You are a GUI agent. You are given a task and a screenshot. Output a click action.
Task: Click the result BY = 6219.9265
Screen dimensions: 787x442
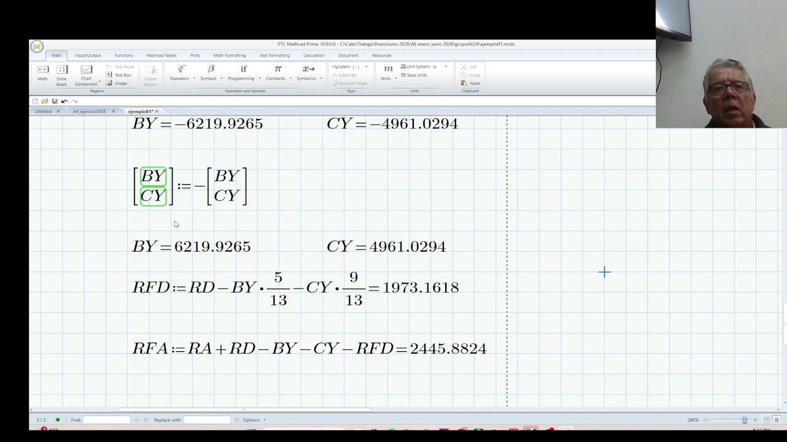[x=191, y=247]
